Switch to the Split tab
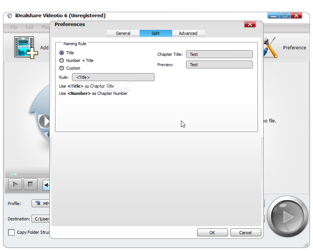 (x=156, y=33)
